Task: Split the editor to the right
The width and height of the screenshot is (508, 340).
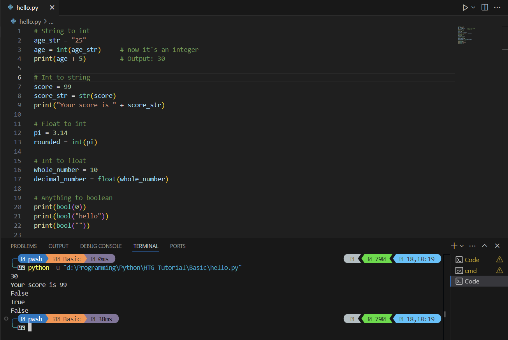Action: click(485, 7)
